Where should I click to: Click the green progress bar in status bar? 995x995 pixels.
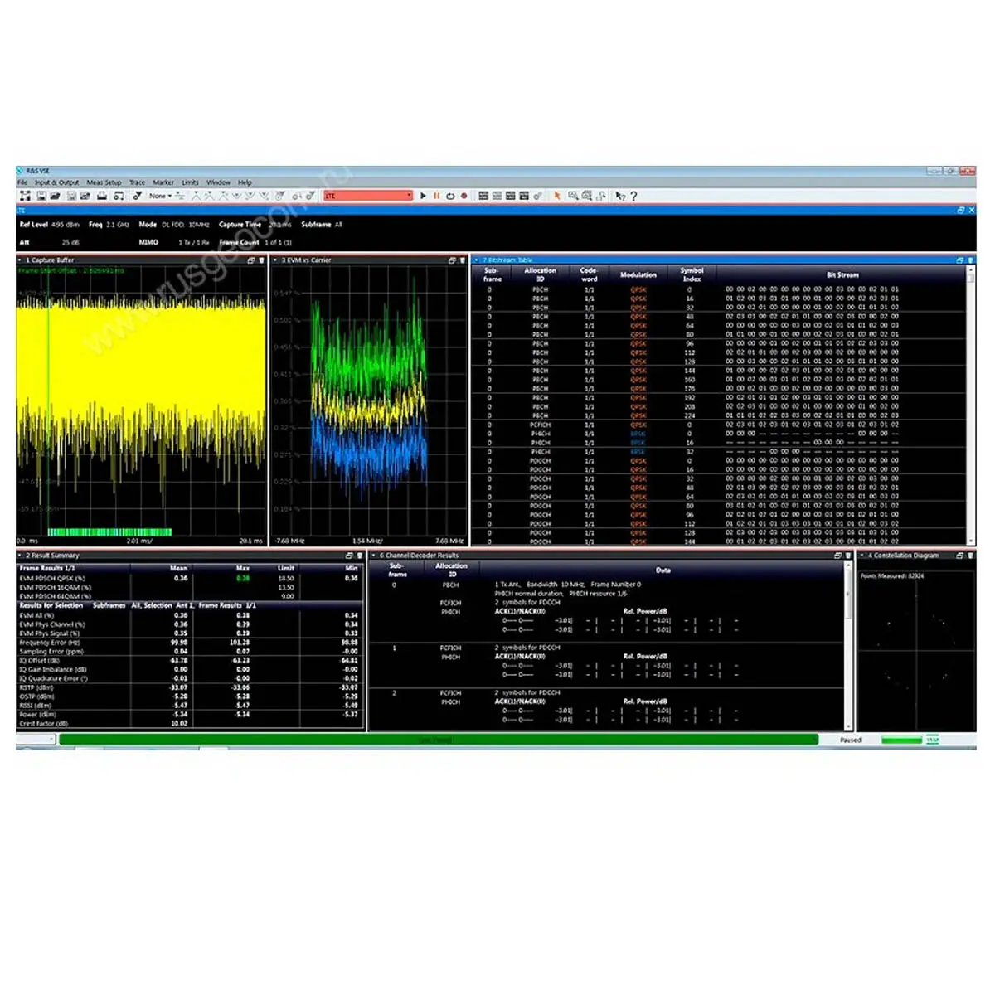coord(438,740)
